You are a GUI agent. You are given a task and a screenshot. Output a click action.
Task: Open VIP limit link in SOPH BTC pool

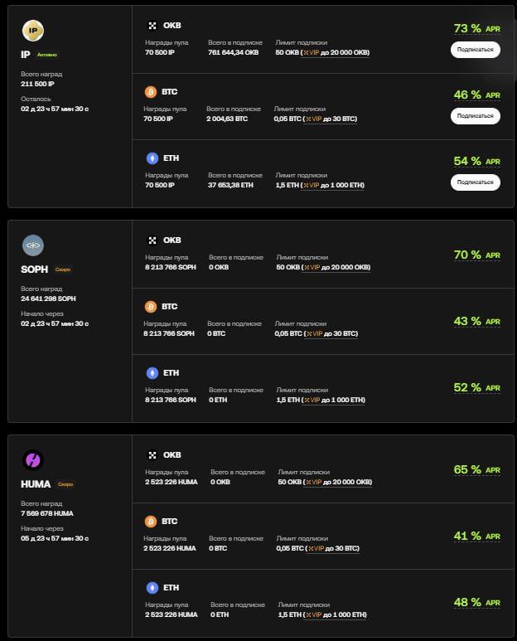click(314, 333)
